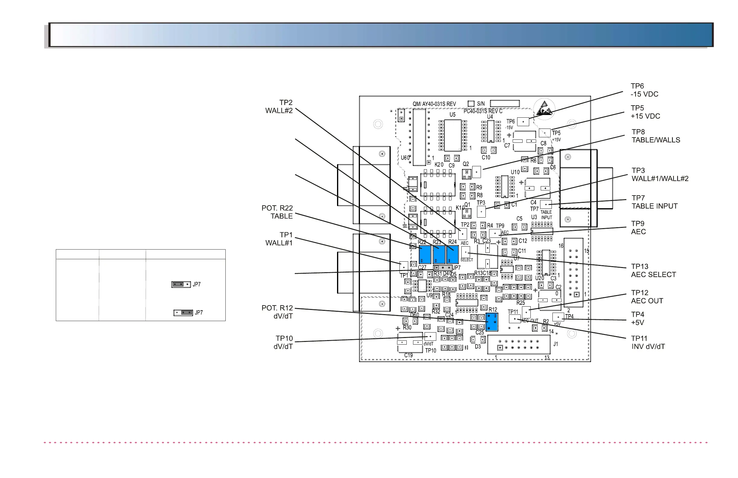Click the TP1 test point pad on the board
The width and height of the screenshot is (738, 478).
click(404, 267)
